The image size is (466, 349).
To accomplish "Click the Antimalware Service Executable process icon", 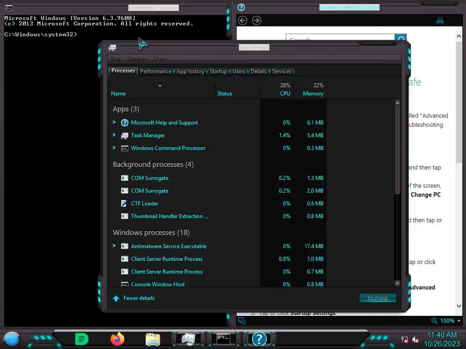I will click(125, 246).
